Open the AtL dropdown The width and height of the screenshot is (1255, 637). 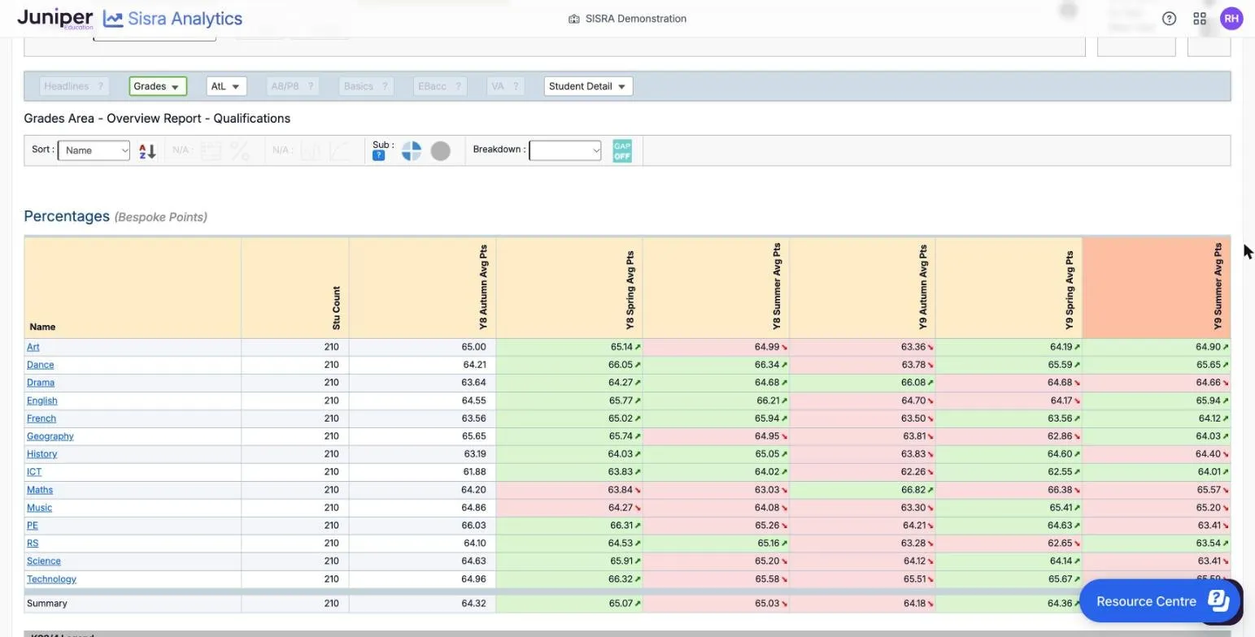[226, 86]
